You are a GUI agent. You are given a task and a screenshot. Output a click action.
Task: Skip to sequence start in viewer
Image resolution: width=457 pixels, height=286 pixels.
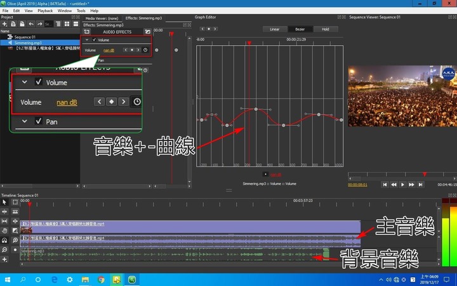click(385, 184)
